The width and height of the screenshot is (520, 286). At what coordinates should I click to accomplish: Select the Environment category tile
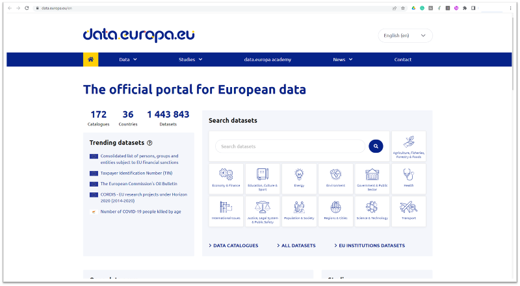click(335, 179)
